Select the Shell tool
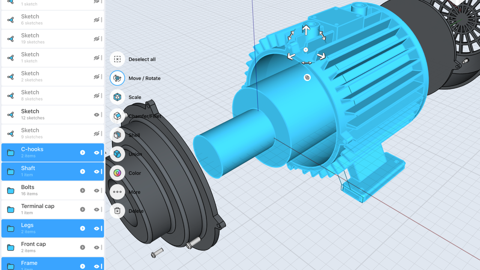This screenshot has width=480, height=270. (117, 135)
